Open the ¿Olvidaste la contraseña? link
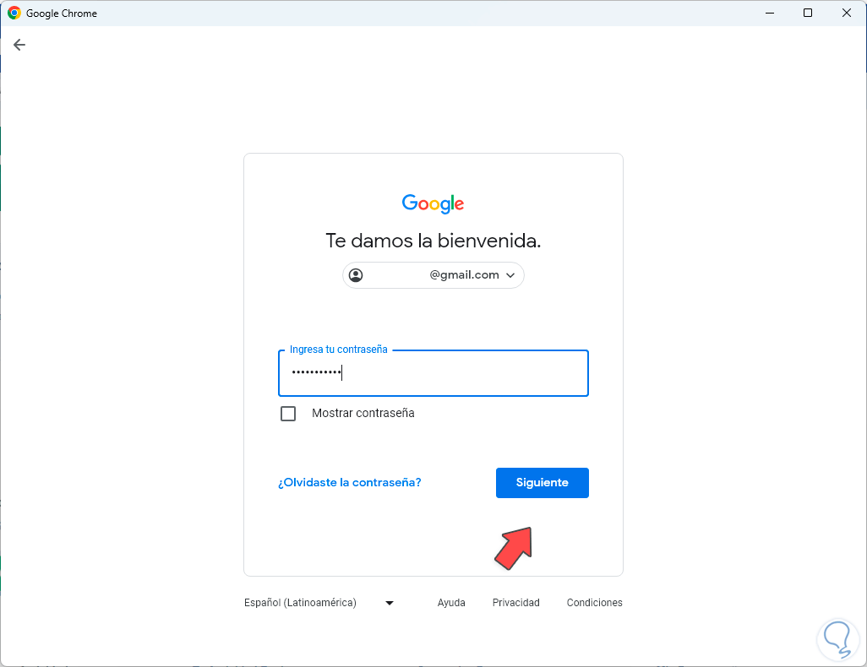The height and width of the screenshot is (667, 867). (x=350, y=482)
